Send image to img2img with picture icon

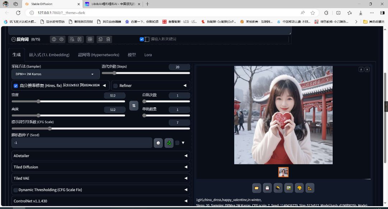288,188
